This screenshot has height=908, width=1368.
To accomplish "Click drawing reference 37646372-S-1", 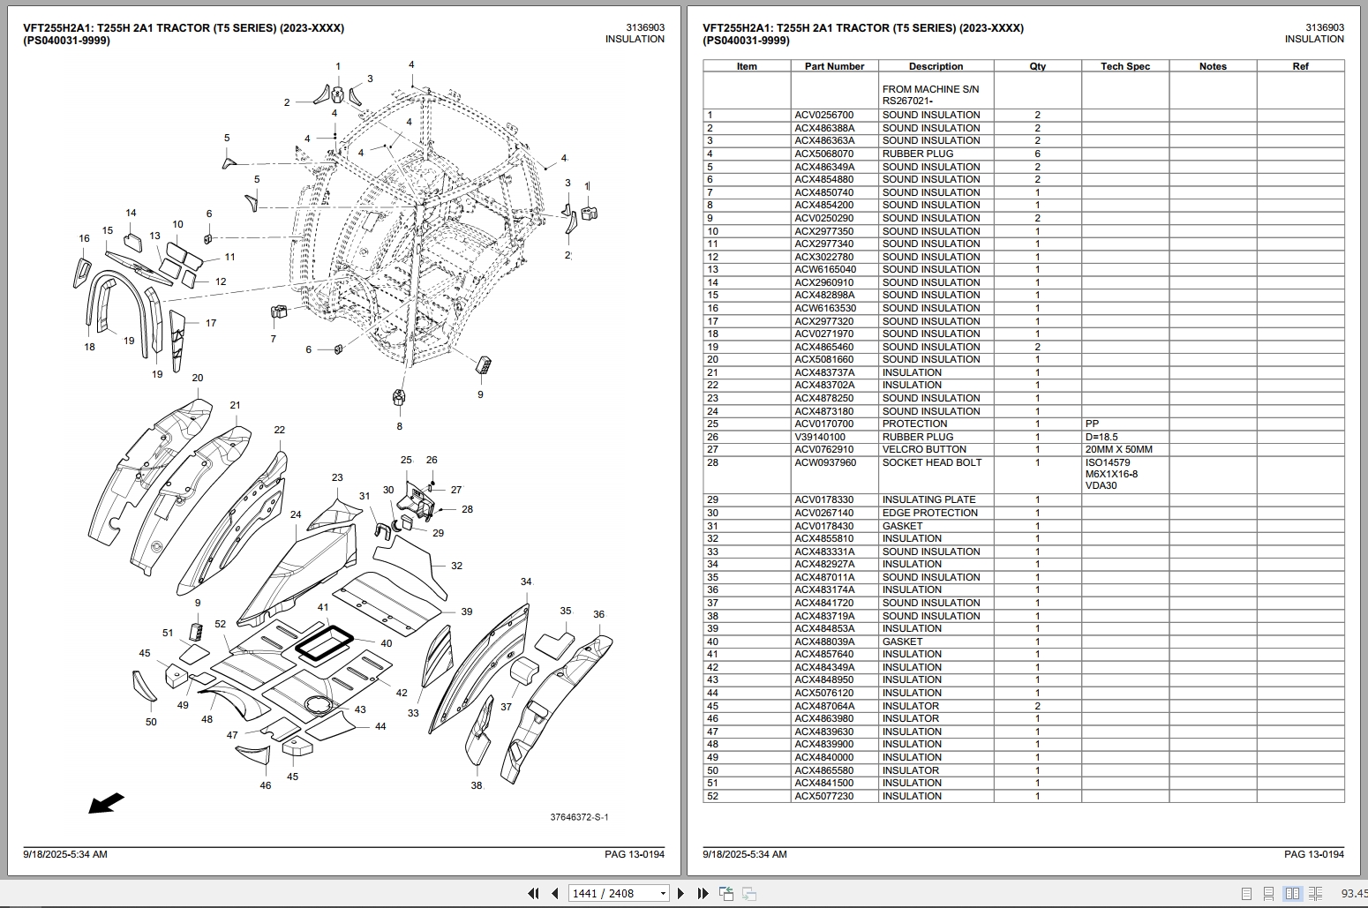I will [x=580, y=816].
